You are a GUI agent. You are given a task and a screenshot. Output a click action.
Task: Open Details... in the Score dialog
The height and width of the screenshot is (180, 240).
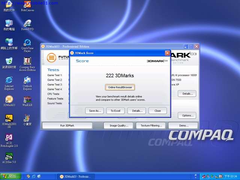(x=136, y=111)
